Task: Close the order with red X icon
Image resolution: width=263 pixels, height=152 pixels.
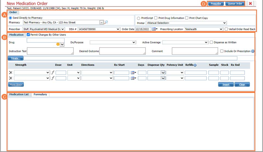Action: [x=250, y=4]
